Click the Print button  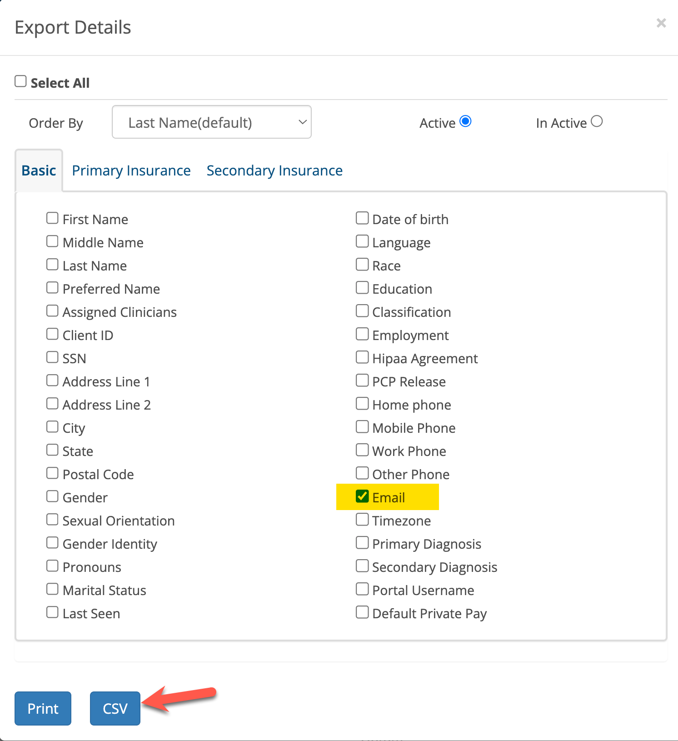(x=43, y=708)
